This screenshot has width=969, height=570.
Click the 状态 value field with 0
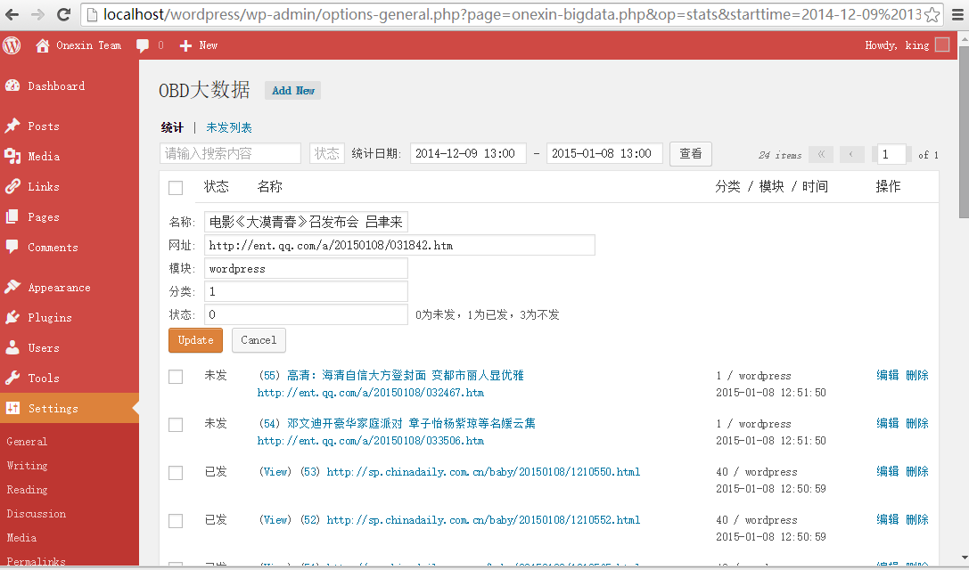pyautogui.click(x=306, y=315)
